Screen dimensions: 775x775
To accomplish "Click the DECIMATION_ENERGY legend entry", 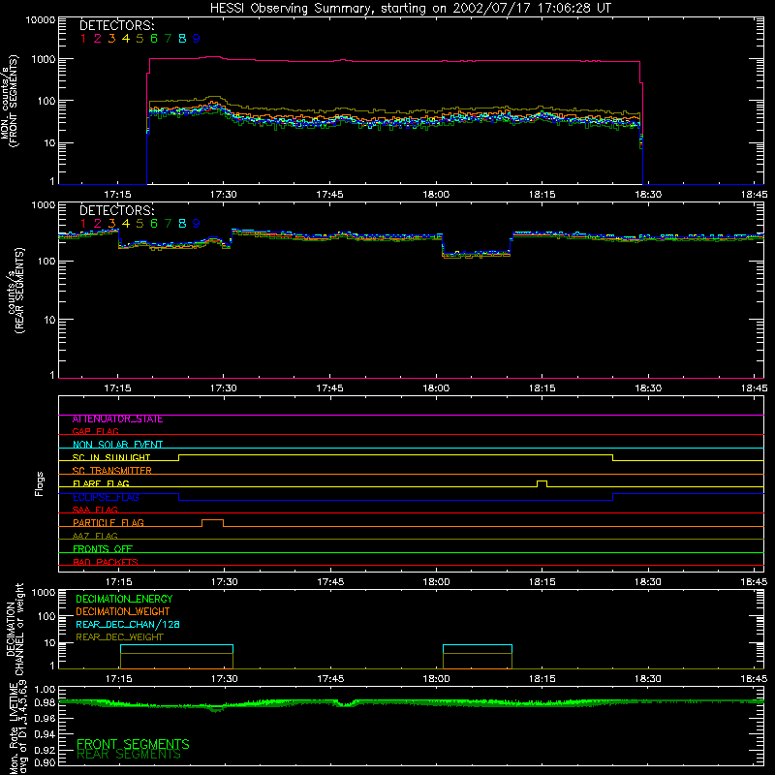I will point(124,599).
